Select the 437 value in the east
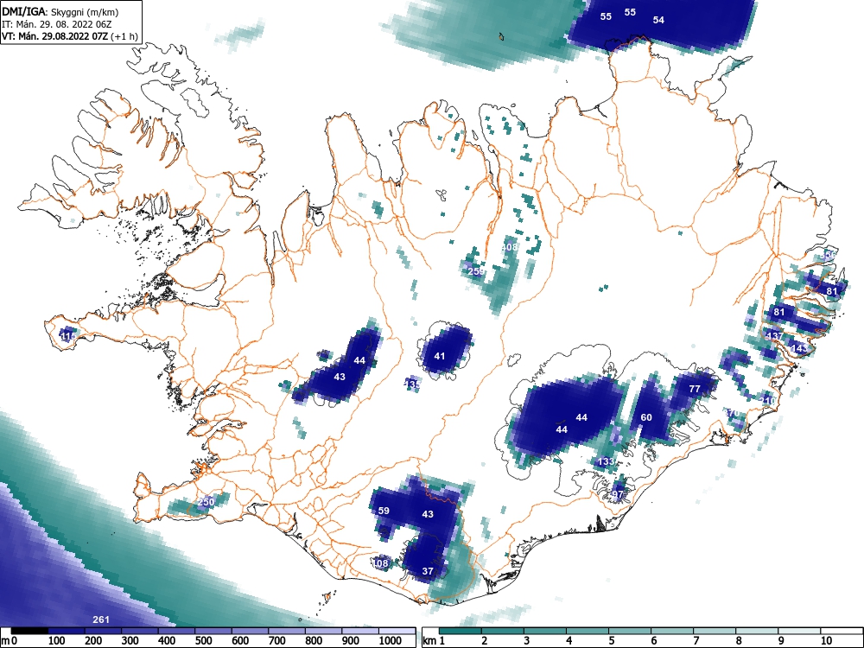Image resolution: width=864 pixels, height=648 pixels. [x=775, y=336]
